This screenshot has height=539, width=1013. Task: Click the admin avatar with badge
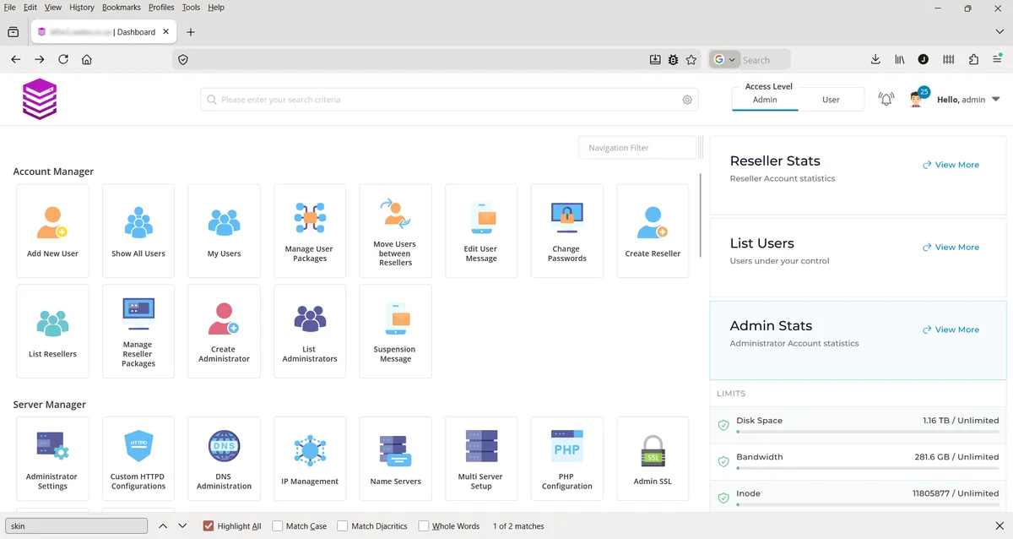[918, 98]
